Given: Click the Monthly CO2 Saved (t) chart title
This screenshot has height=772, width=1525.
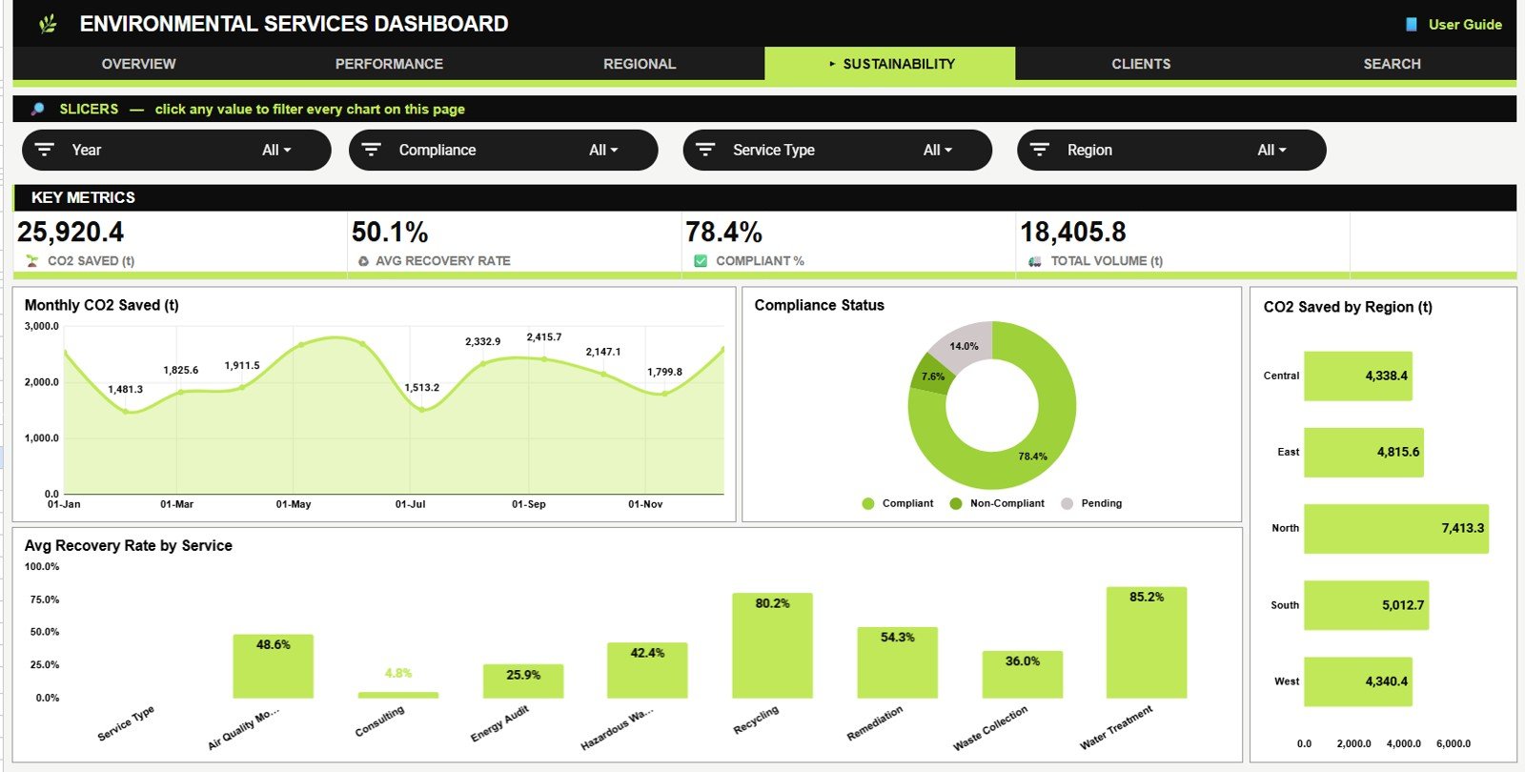Looking at the screenshot, I should (102, 305).
